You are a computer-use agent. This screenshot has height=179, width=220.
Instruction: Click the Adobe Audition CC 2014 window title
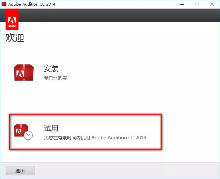pos(32,4)
